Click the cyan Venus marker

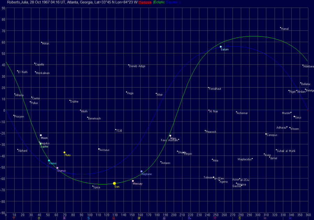click(x=49, y=161)
